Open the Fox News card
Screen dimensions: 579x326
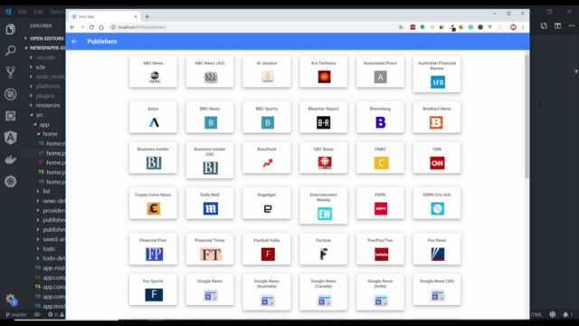pos(437,249)
